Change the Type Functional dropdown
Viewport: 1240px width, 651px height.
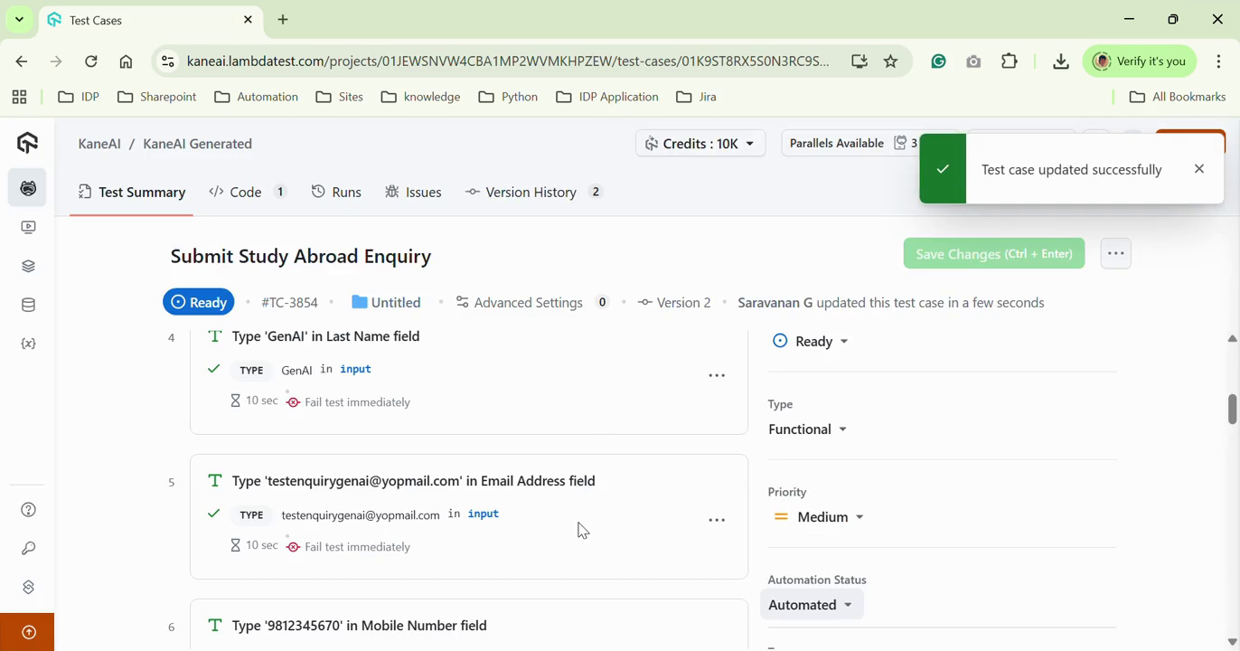tap(808, 429)
